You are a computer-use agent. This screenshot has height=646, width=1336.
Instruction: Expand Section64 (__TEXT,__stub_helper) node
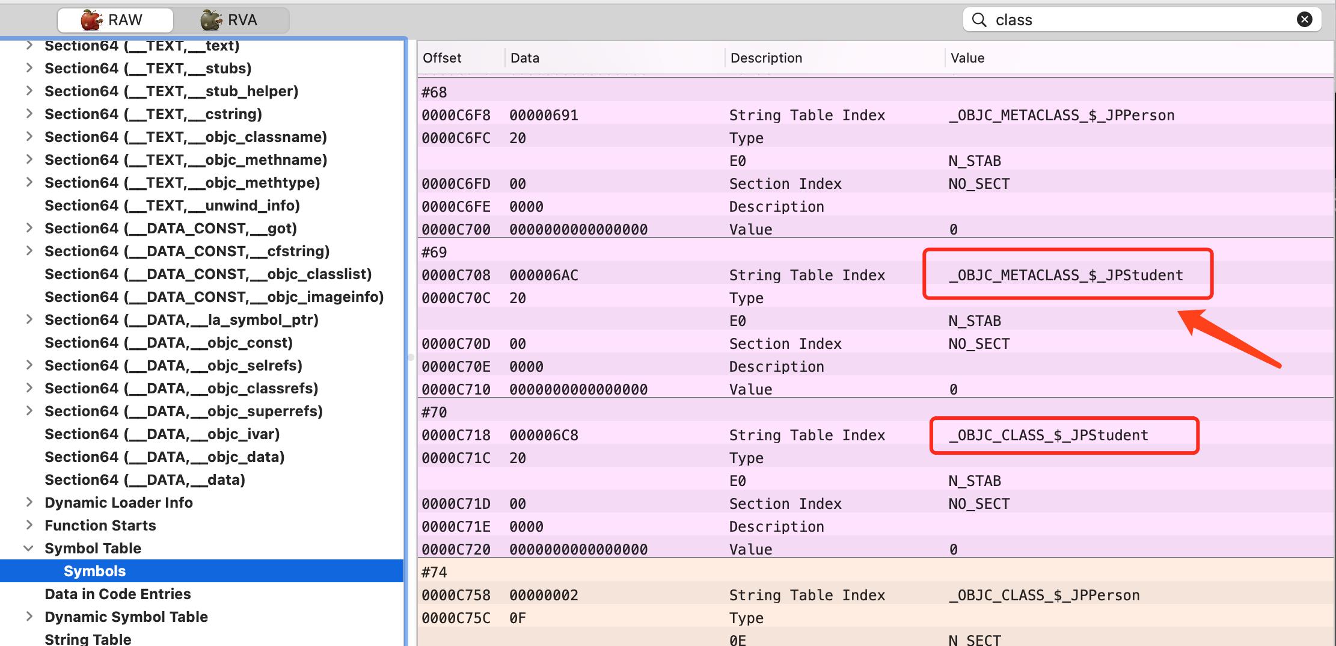point(29,91)
